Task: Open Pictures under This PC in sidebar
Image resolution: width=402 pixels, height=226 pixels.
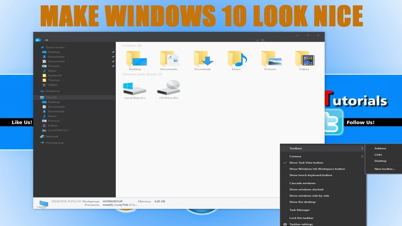Action: tap(54, 121)
